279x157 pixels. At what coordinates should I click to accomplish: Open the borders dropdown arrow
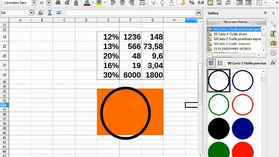pyautogui.click(x=265, y=3)
